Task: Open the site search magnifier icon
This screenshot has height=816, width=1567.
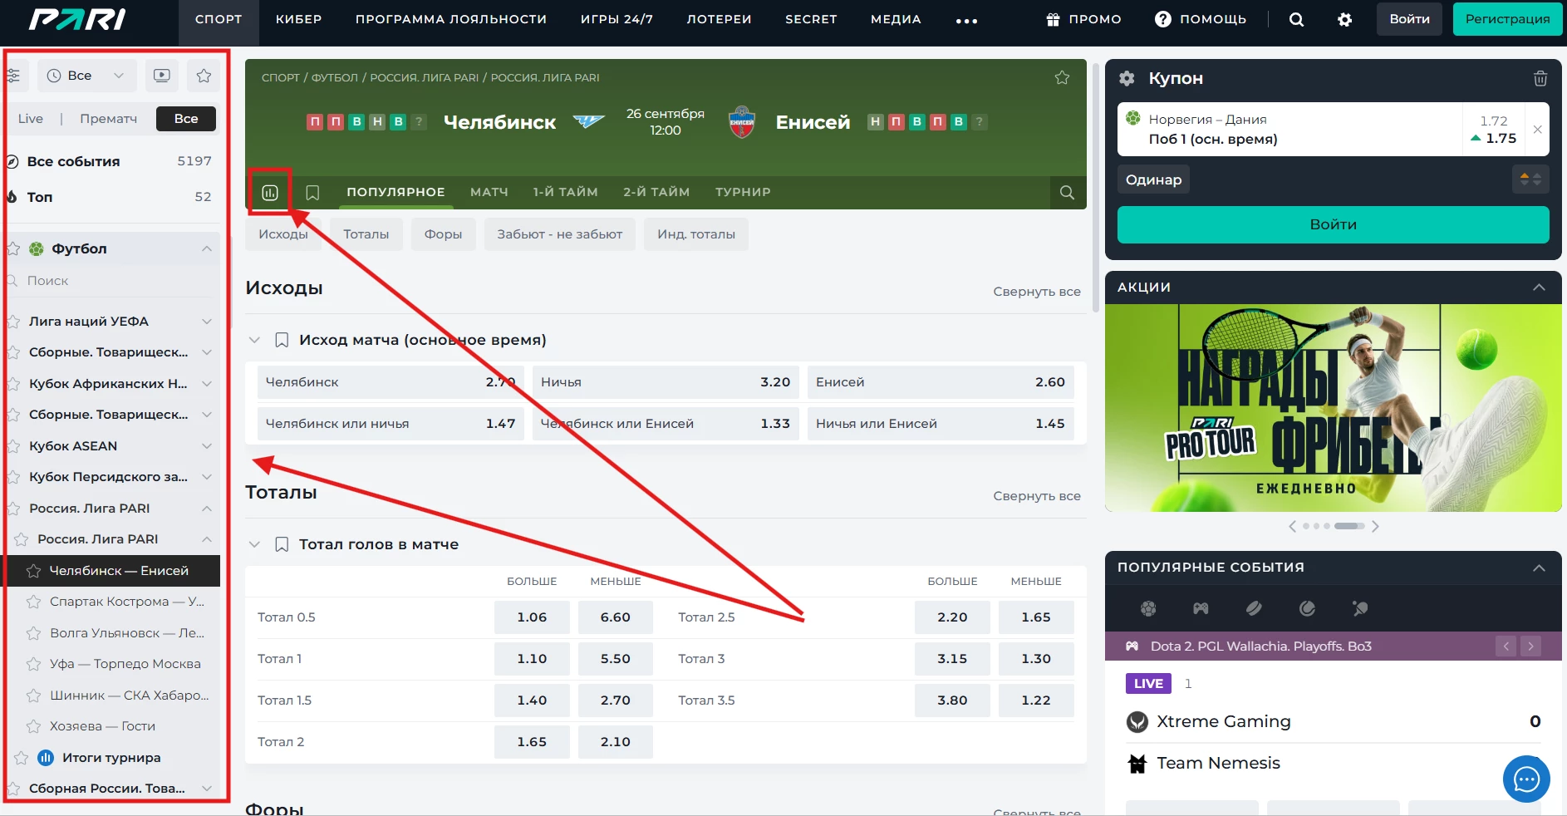Action: (1296, 19)
